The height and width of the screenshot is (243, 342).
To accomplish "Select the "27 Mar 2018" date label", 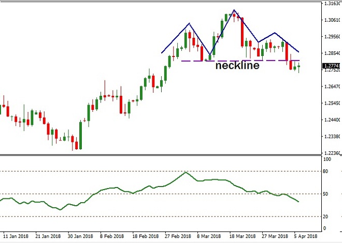I will point(275,236).
